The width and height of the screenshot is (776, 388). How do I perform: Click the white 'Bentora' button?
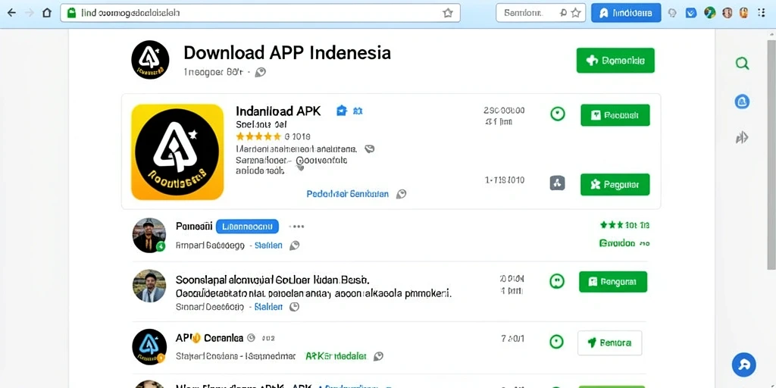pos(610,343)
